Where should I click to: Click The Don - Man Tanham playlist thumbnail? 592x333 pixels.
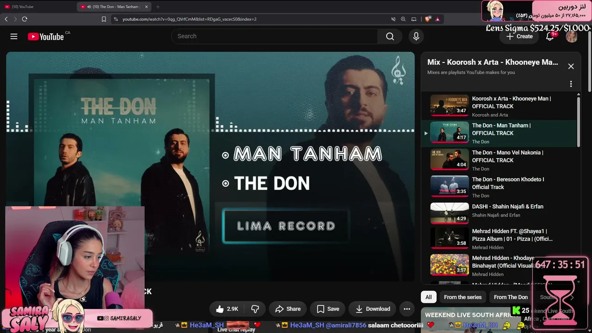(x=450, y=132)
